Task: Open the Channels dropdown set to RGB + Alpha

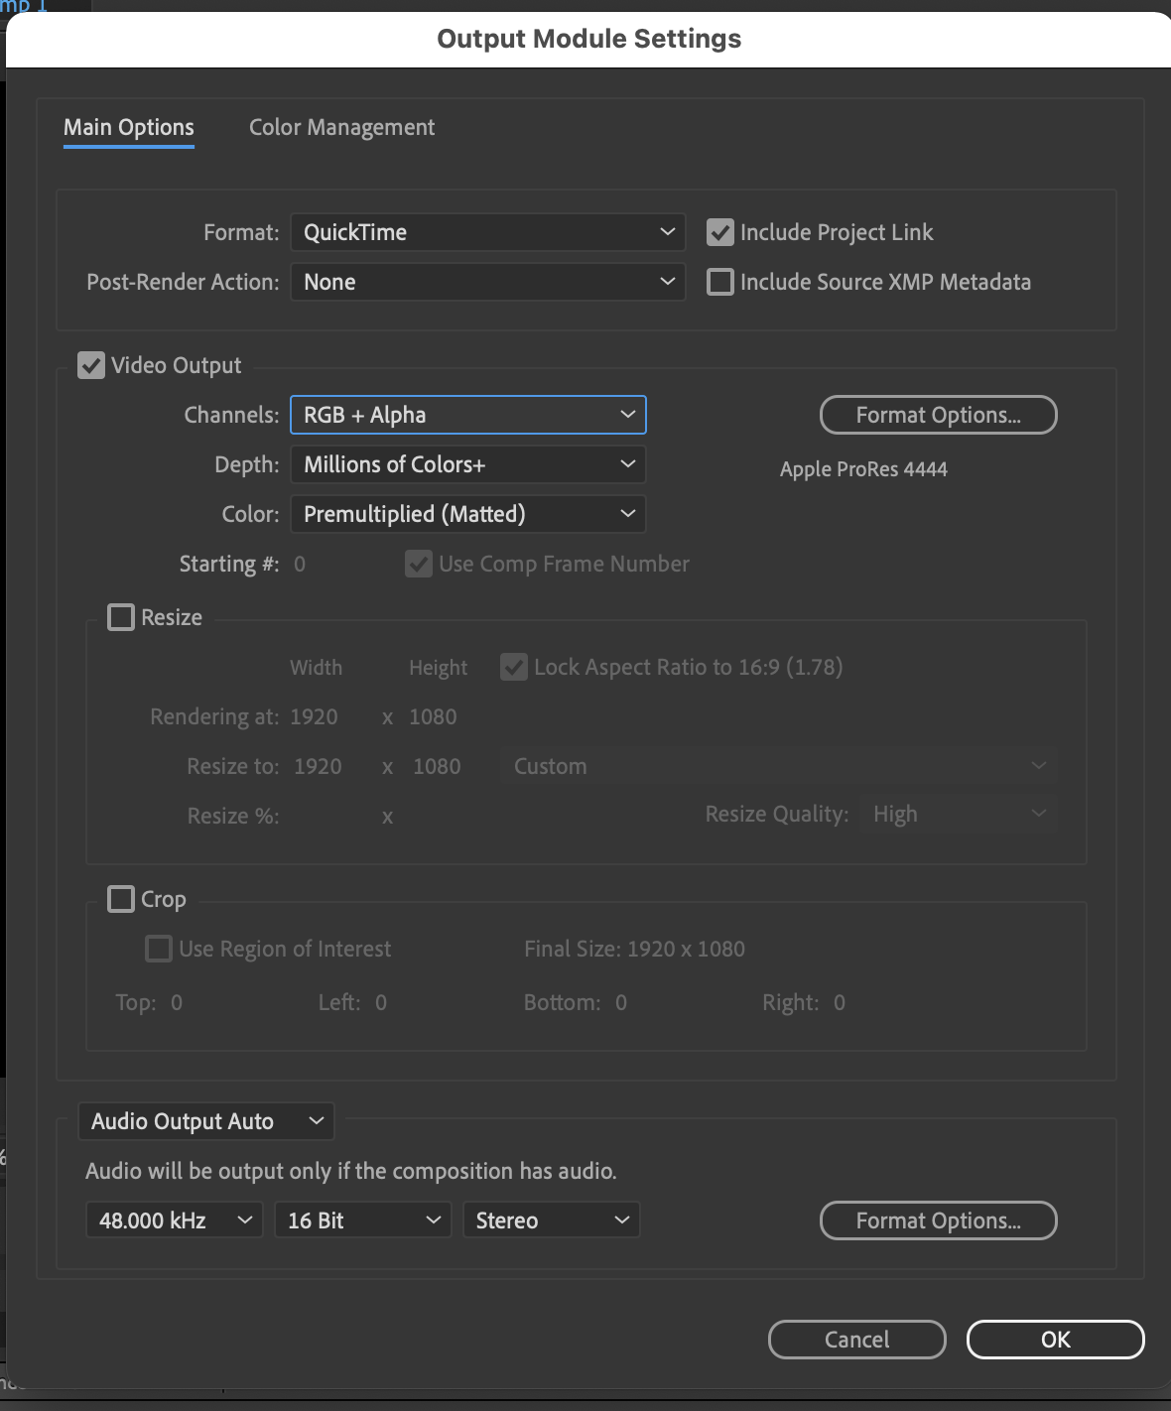Action: (x=466, y=415)
